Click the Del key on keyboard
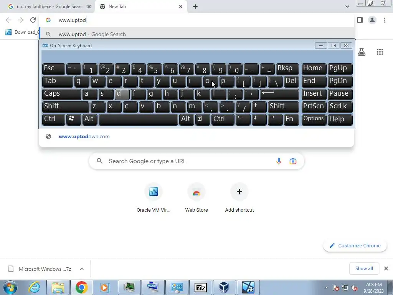 (292, 81)
